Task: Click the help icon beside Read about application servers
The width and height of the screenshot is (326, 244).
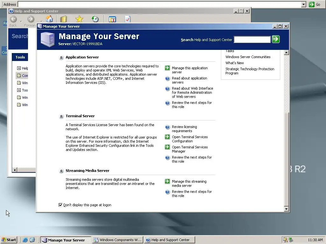Action: click(167, 79)
